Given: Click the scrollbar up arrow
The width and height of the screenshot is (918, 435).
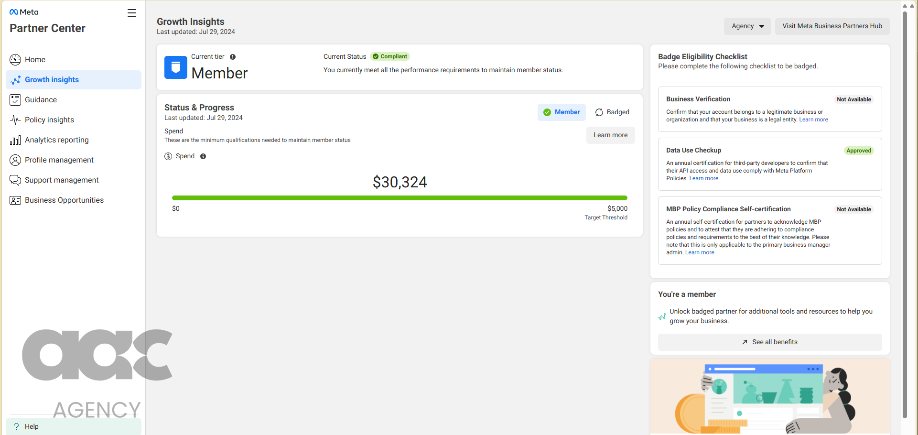Looking at the screenshot, I should tap(905, 6).
